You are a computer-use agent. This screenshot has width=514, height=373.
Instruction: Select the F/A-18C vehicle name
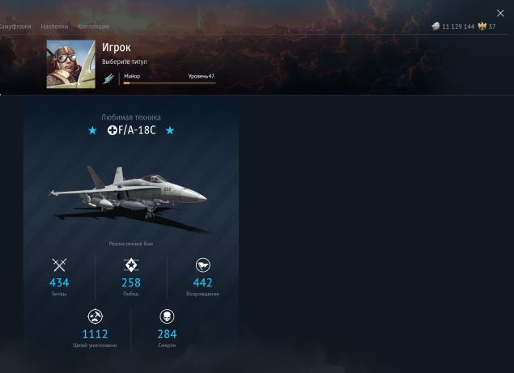pos(131,130)
